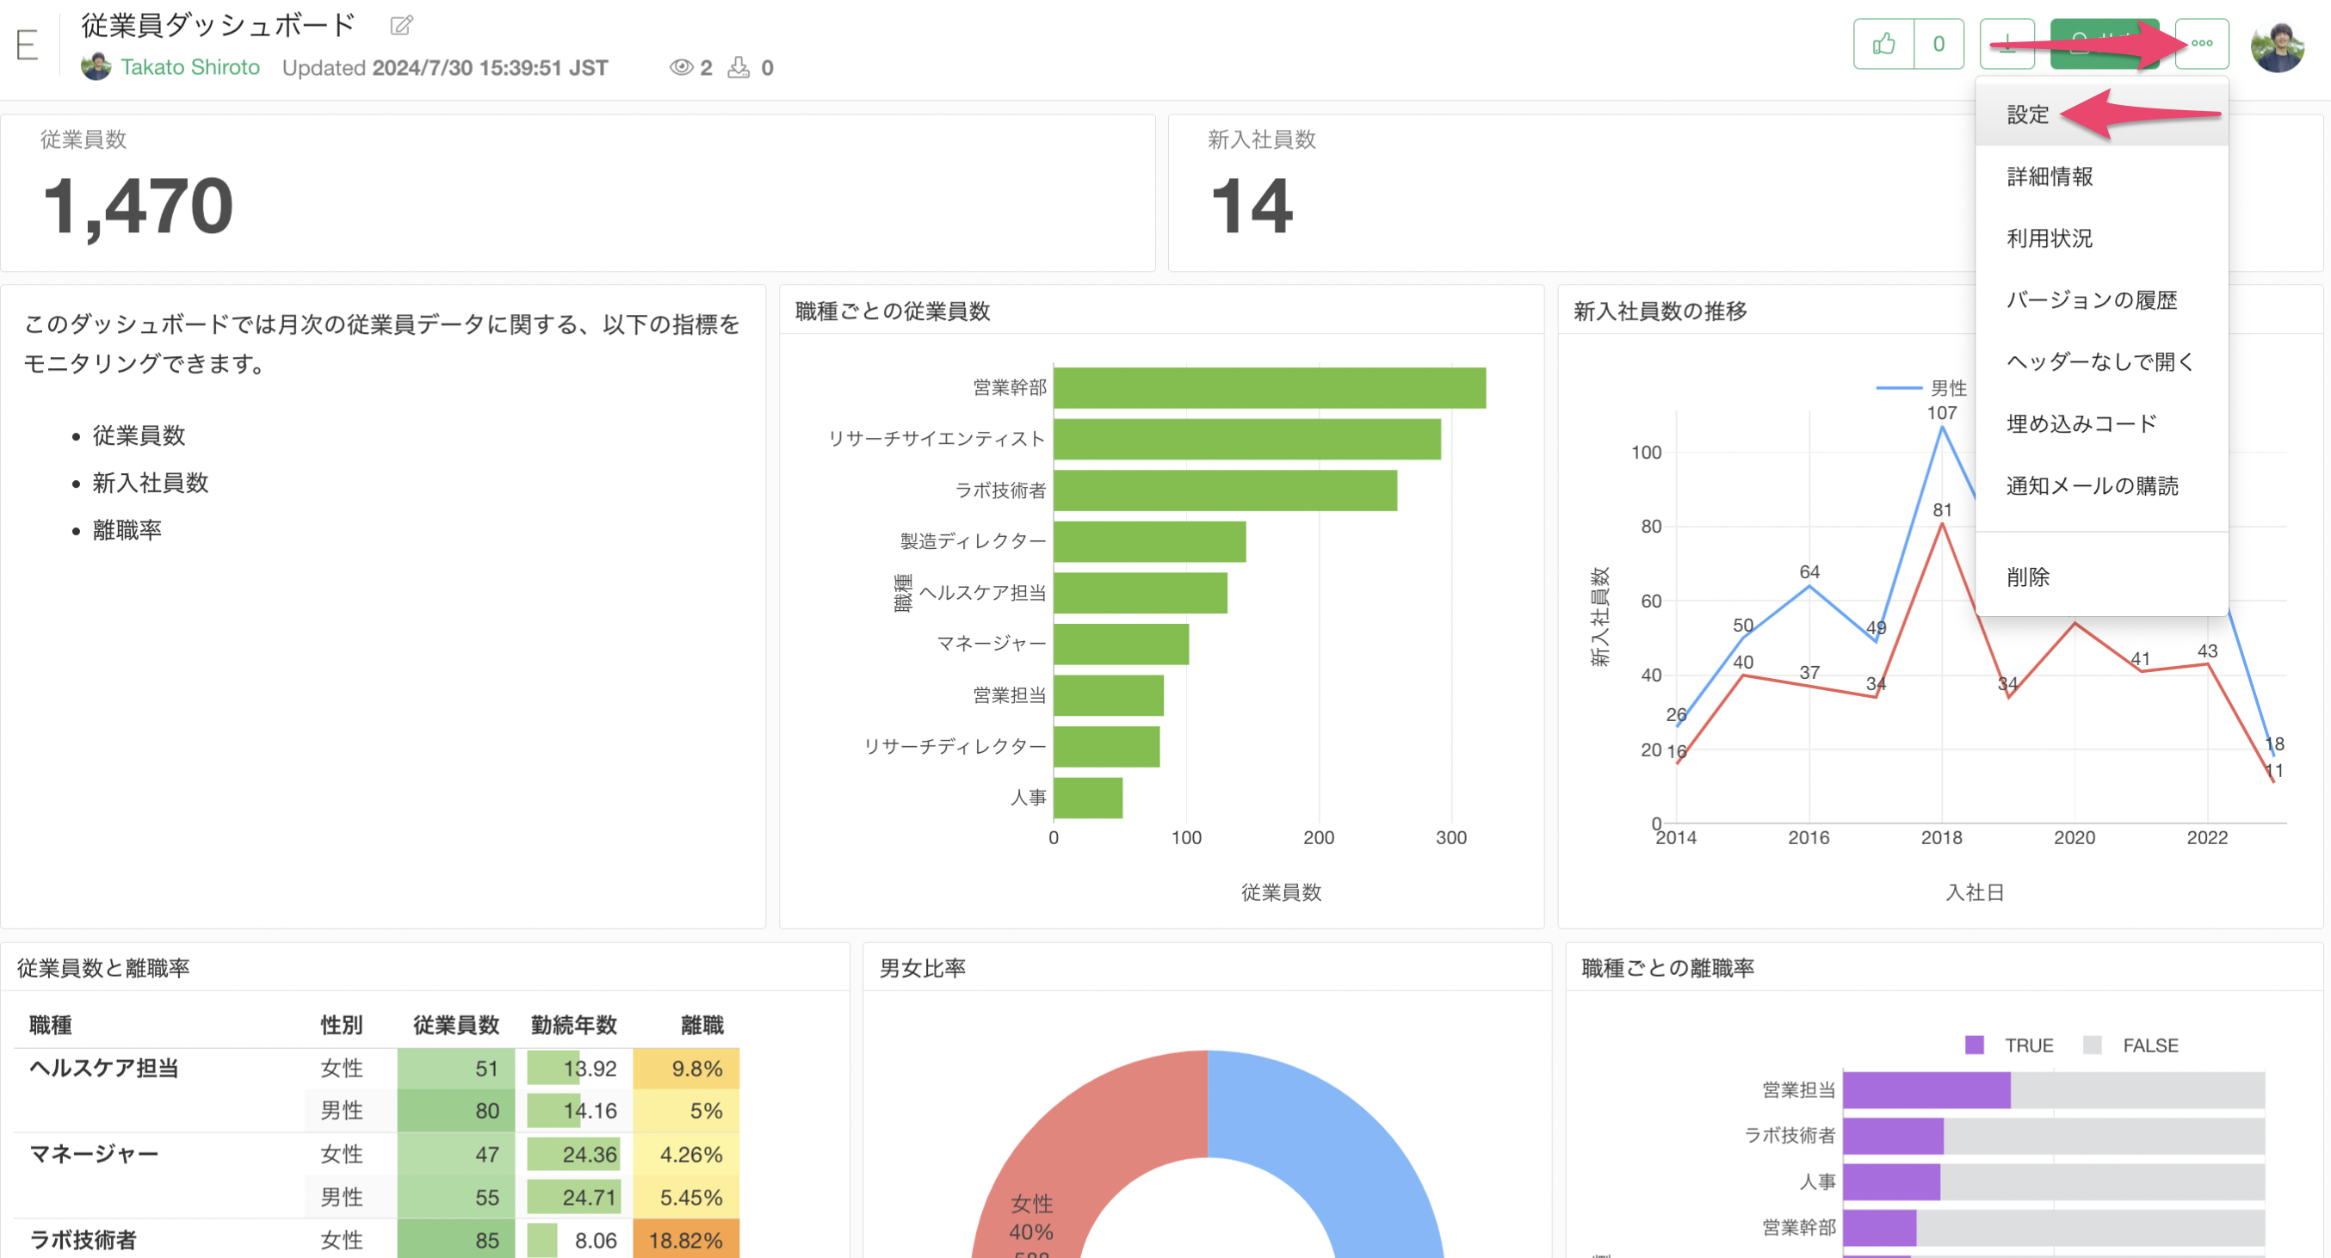Screen dimensions: 2331x1258
Task: Click the マネージャー row label in table
Action: (x=94, y=1154)
